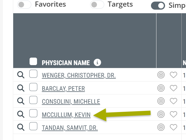Mark Wenger, Christopher as a target

[161, 75]
